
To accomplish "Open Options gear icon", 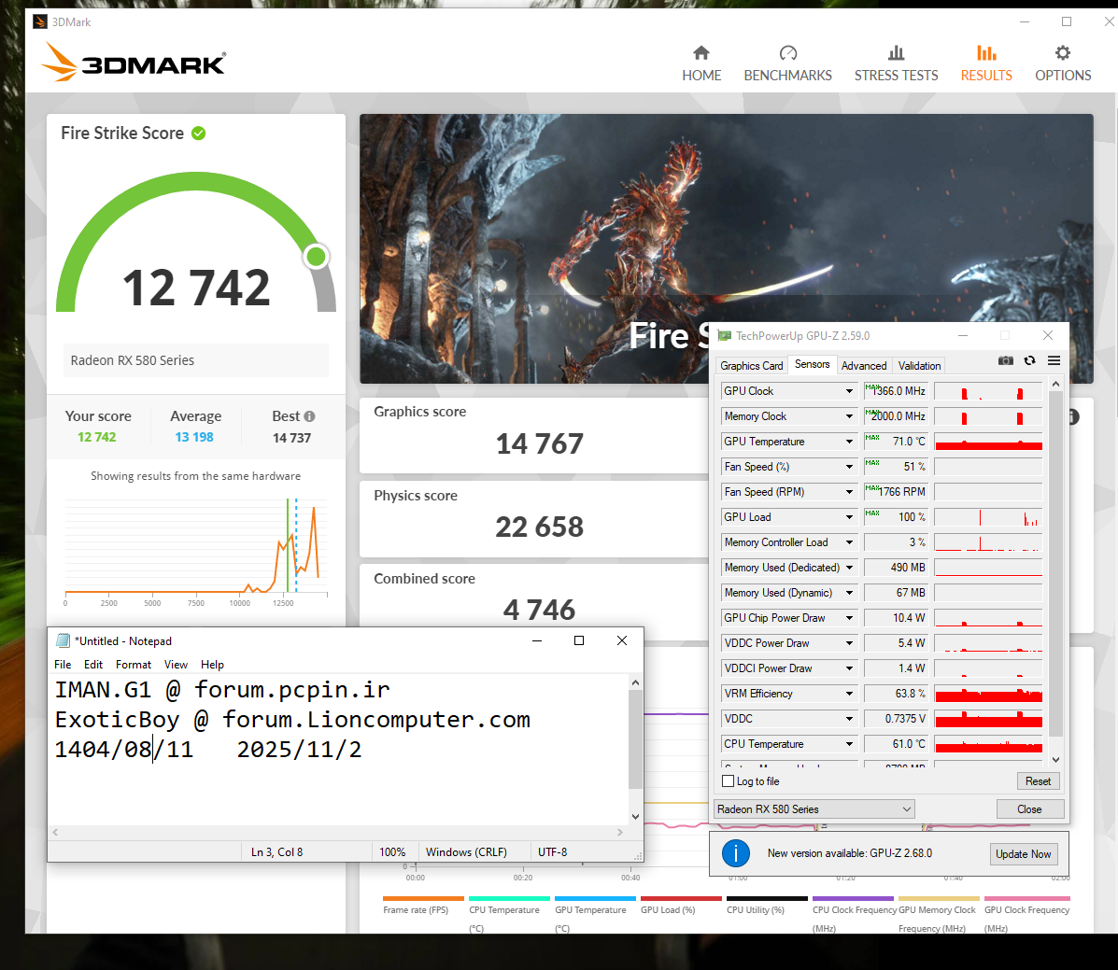I will [1062, 53].
